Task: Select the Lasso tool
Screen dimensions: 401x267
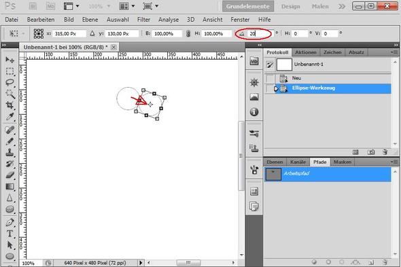Action: (10, 82)
